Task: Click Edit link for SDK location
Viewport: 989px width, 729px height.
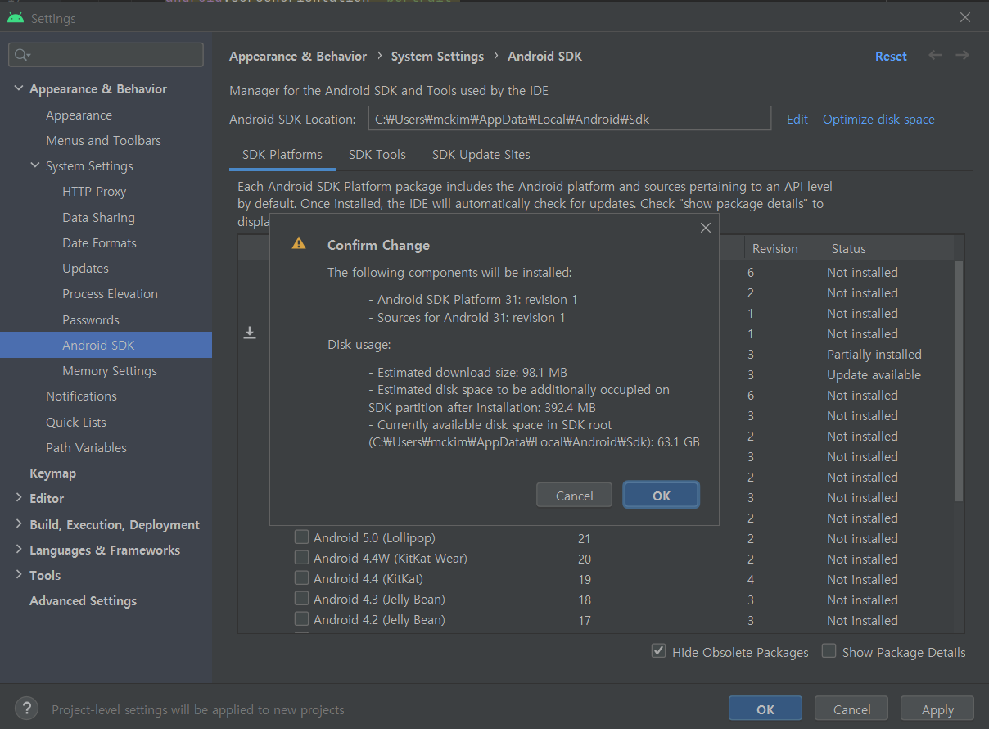Action: coord(797,119)
